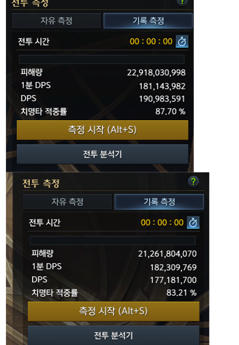The image size is (239, 345).
Task: Click the stopwatch icon in the lower panel
Action: click(x=193, y=223)
